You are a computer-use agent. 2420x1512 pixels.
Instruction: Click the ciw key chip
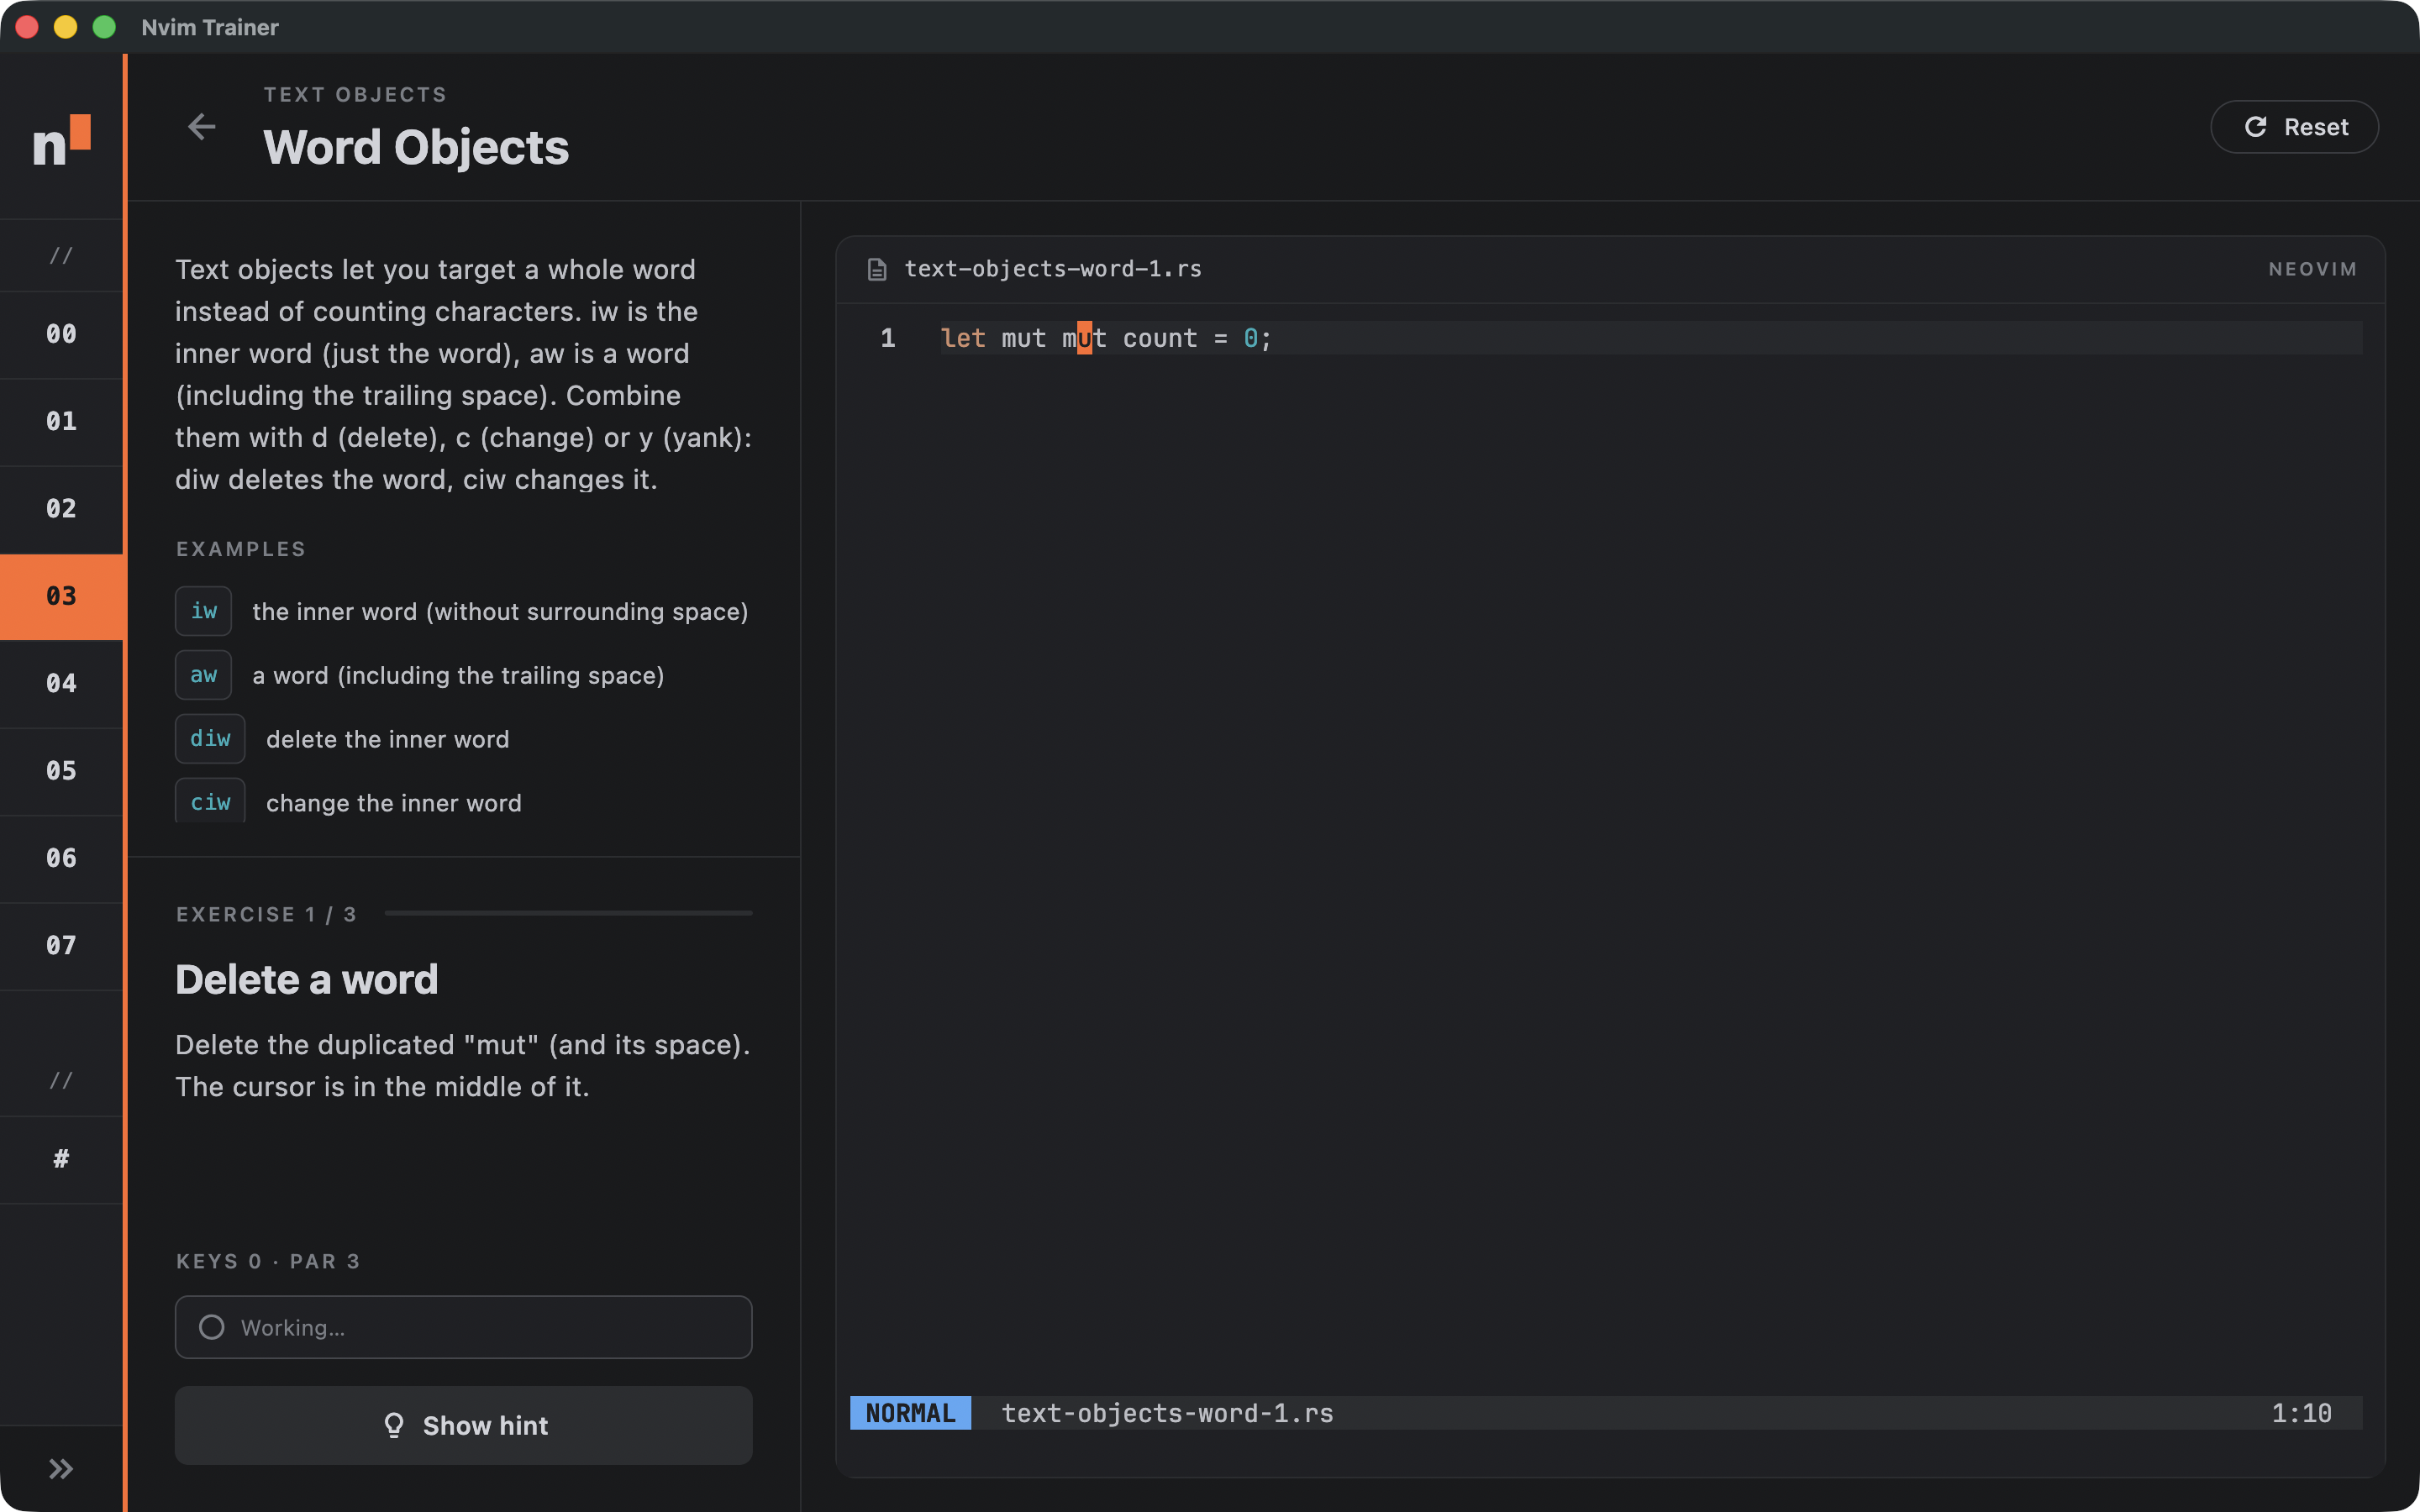(x=210, y=802)
